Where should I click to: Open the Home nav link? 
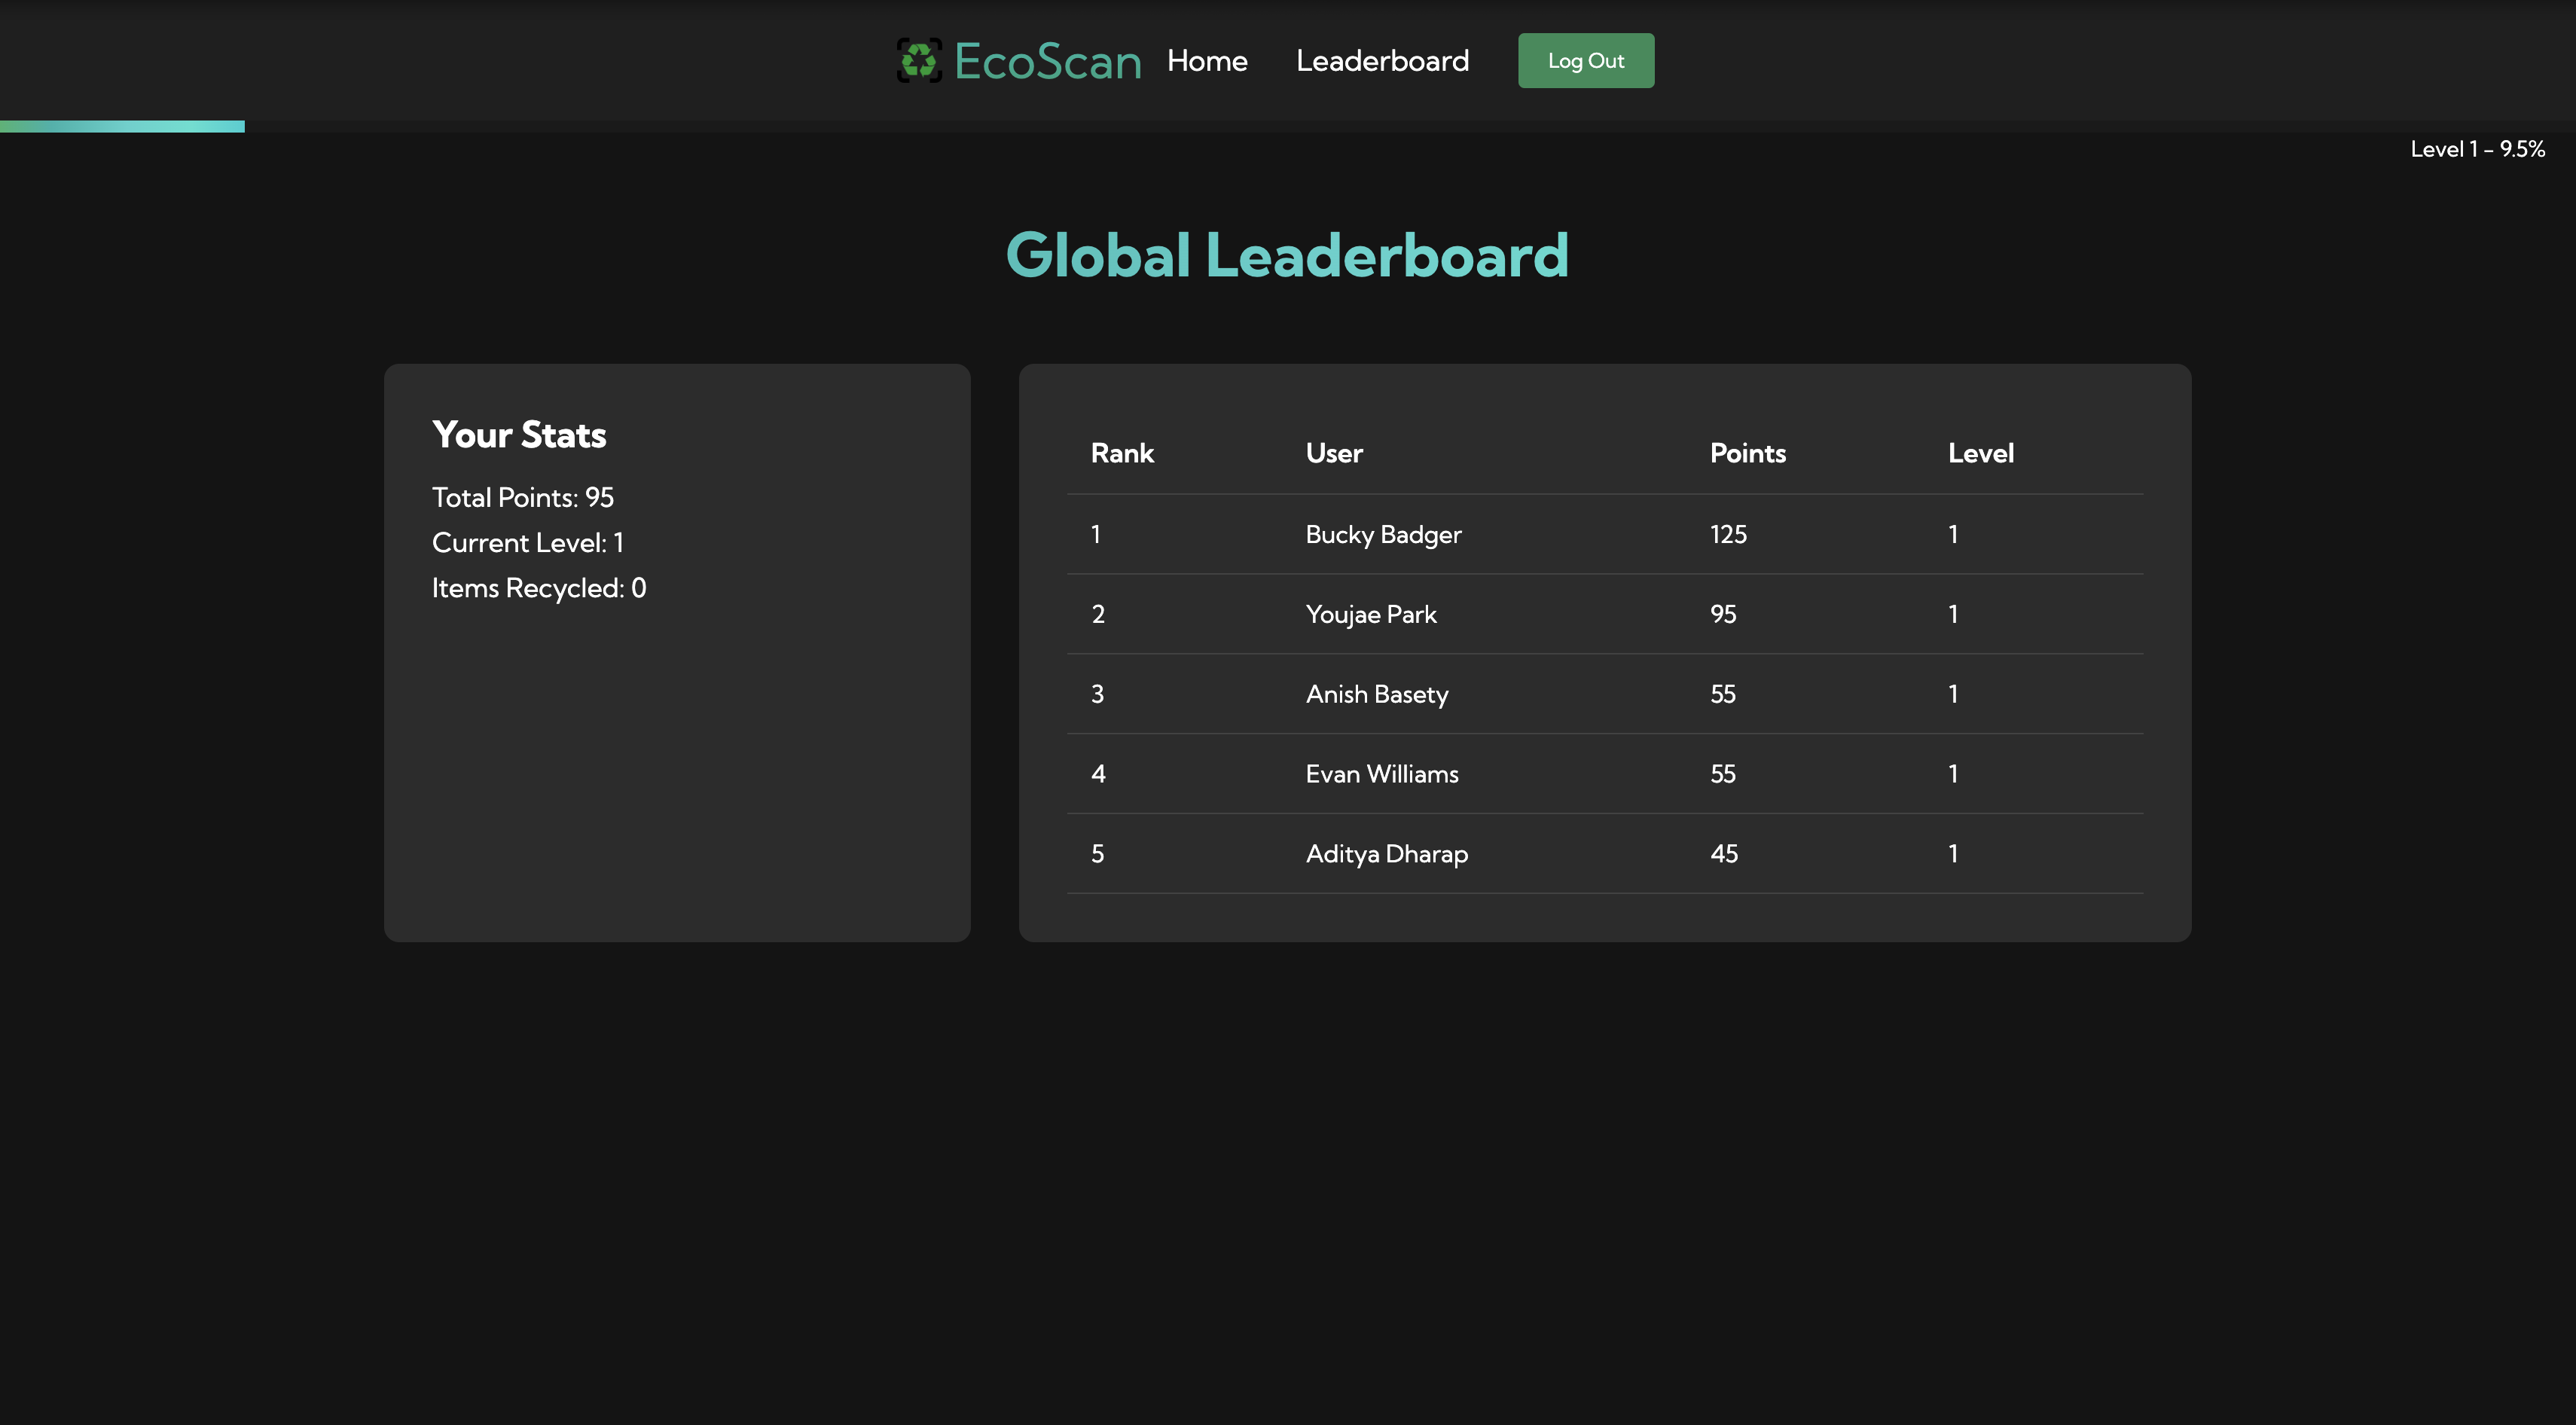[x=1206, y=61]
